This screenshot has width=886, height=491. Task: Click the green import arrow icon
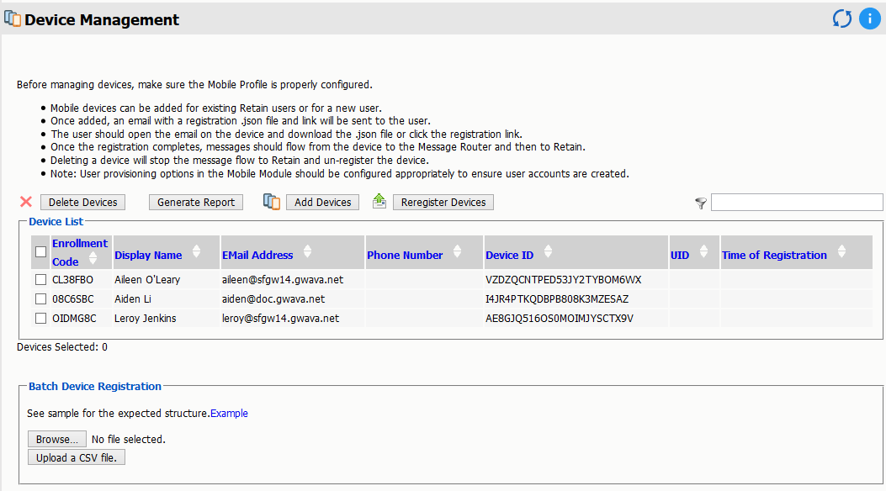click(x=379, y=202)
